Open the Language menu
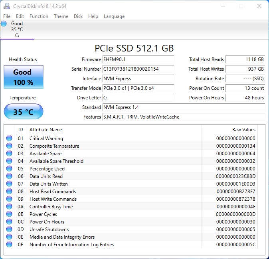 (114, 16)
